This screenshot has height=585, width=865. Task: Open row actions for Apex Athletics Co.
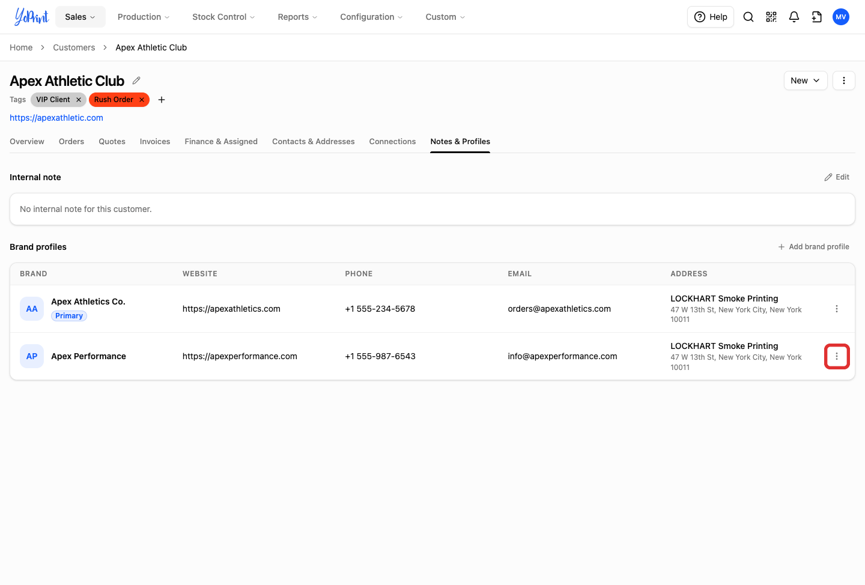click(x=837, y=309)
